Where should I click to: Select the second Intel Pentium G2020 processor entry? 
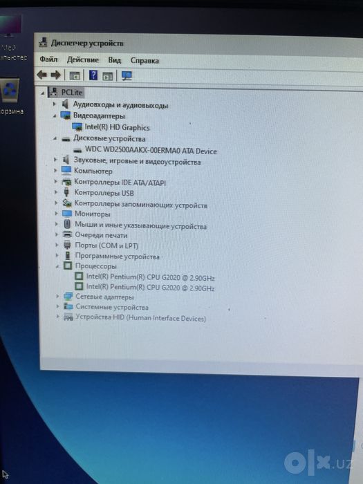[x=150, y=287]
